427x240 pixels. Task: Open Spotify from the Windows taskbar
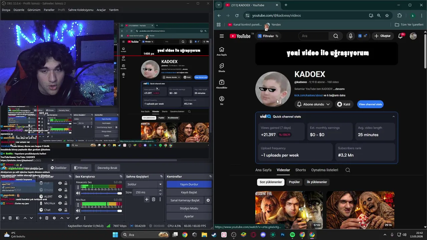click(x=292, y=235)
